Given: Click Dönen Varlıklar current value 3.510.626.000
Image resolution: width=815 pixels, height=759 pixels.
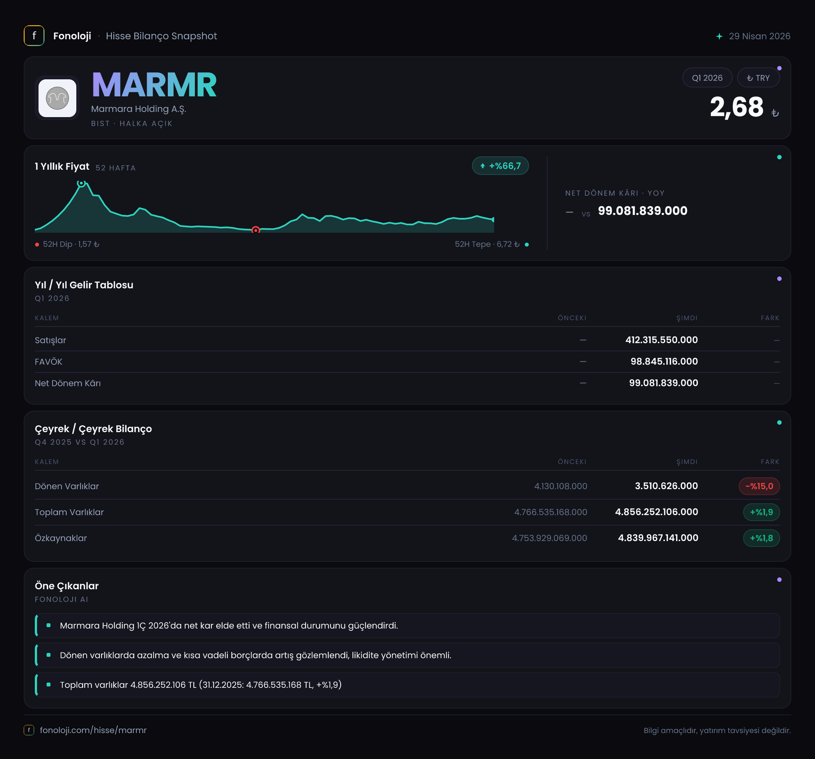Looking at the screenshot, I should pos(666,486).
